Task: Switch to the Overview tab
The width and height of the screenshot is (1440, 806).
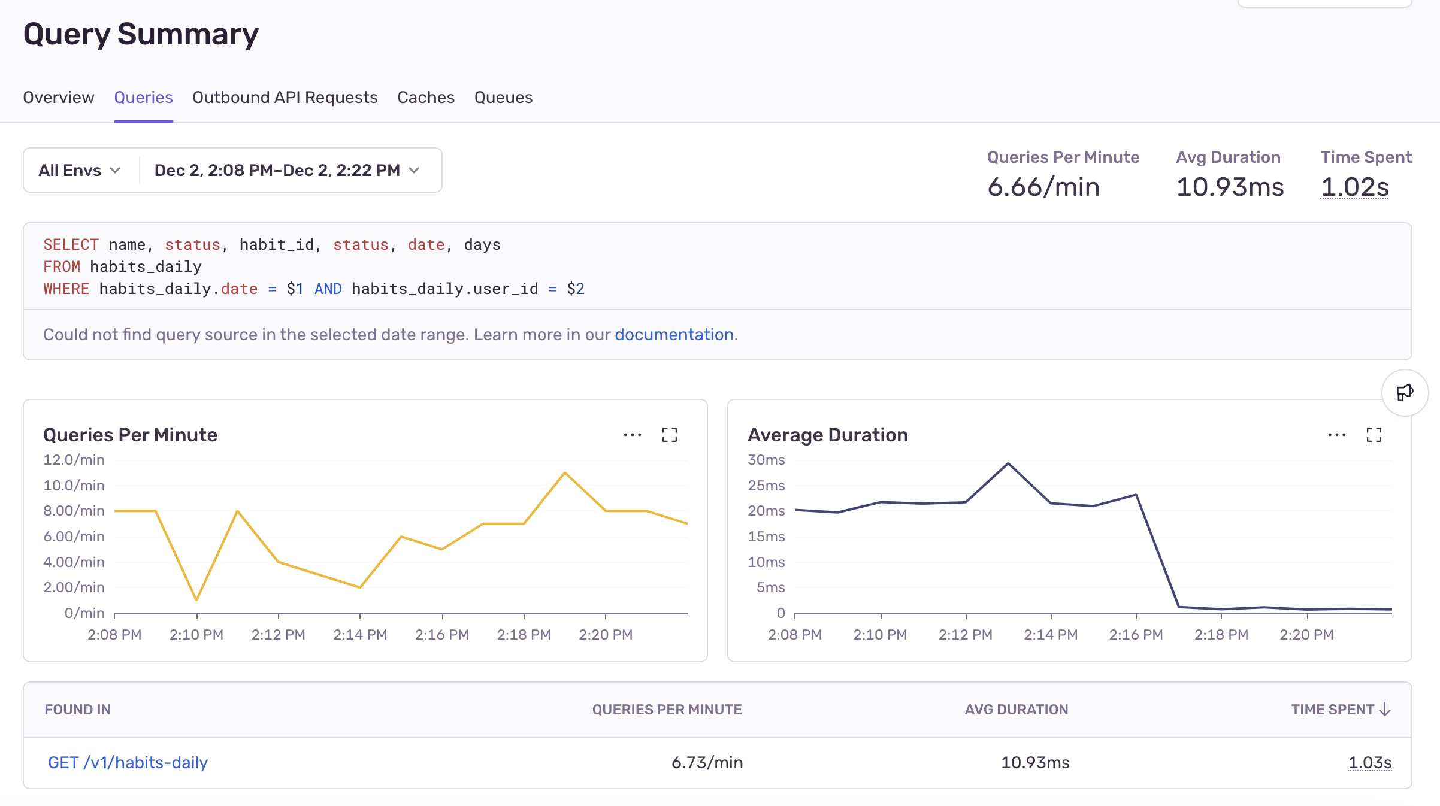Action: click(59, 98)
